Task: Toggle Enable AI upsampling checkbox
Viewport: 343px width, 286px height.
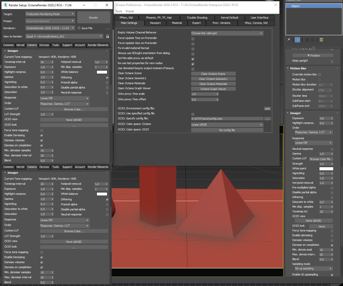Action: click(332, 275)
